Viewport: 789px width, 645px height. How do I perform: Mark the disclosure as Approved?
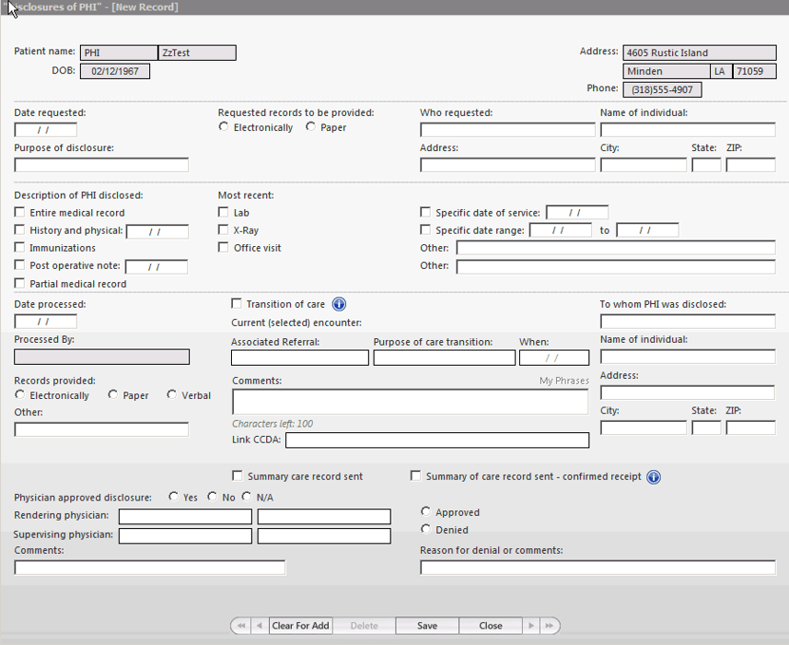426,511
